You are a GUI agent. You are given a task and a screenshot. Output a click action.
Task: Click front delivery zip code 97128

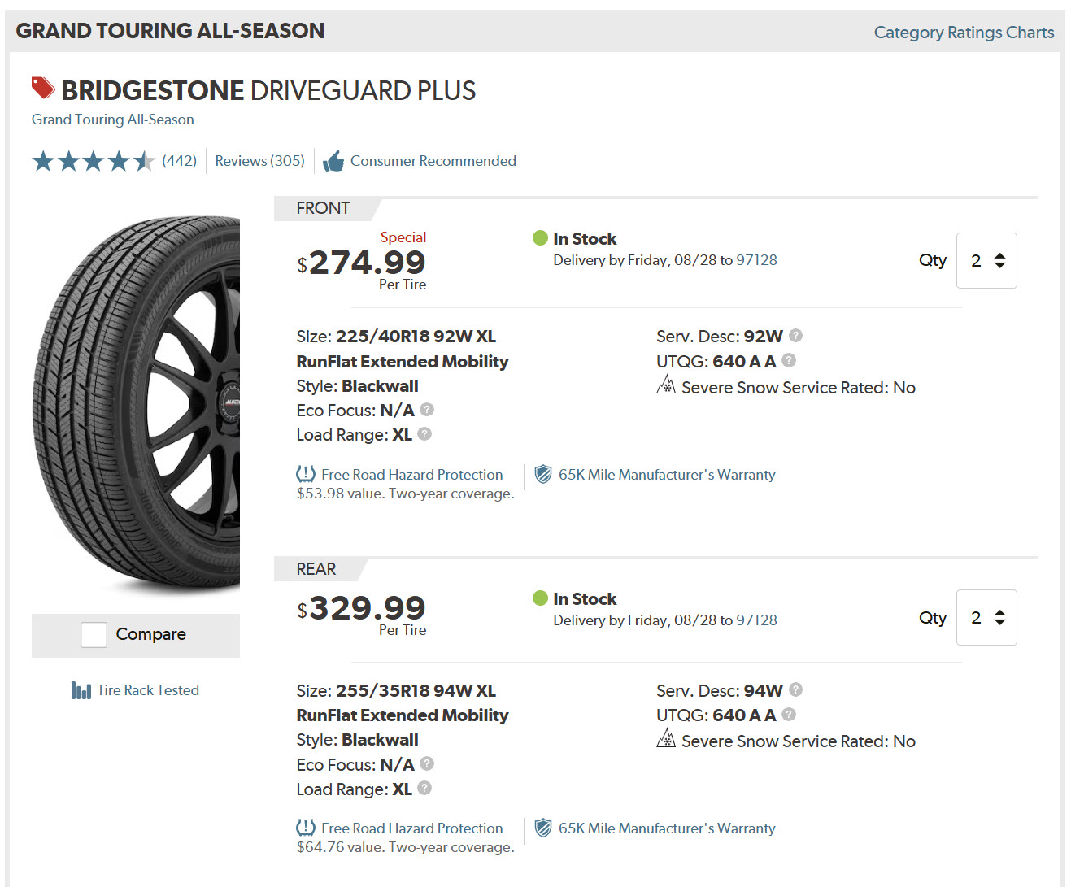coord(756,260)
